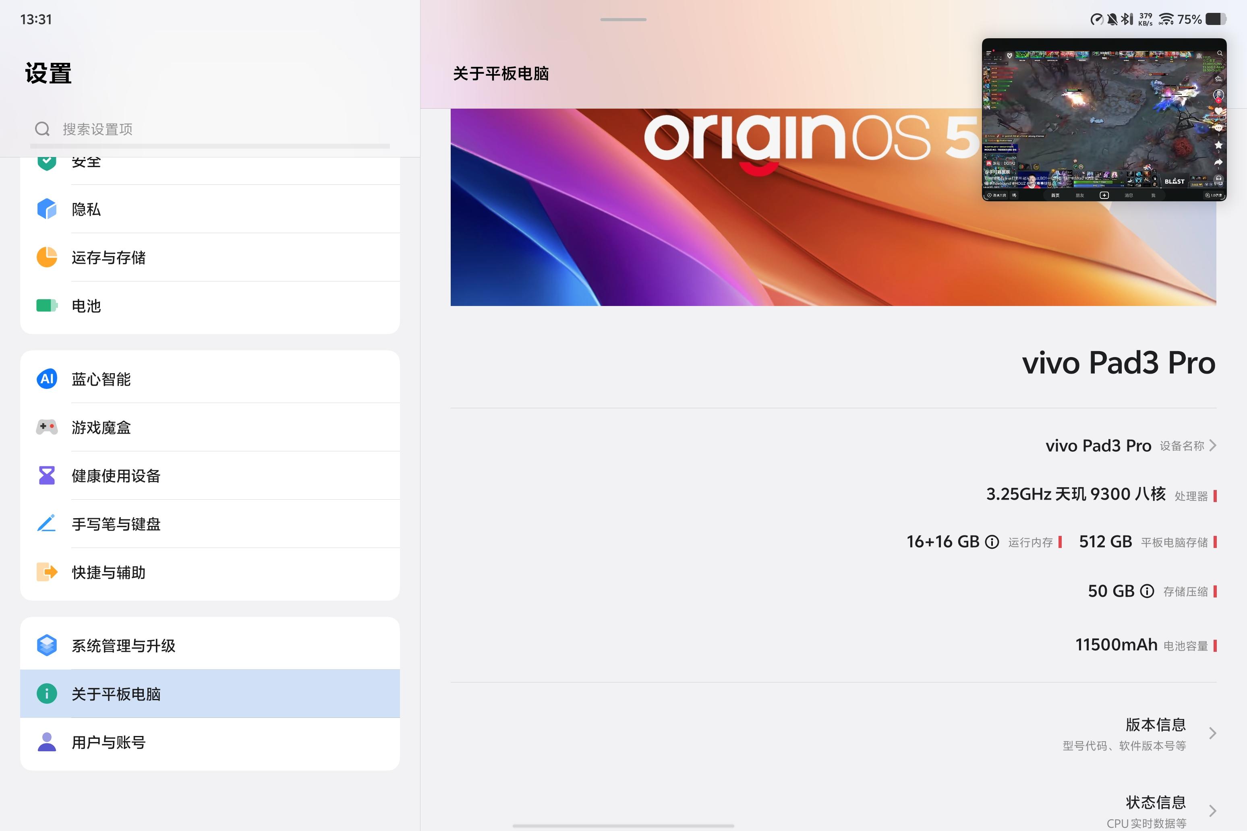Click info icon next to 50 GB
This screenshot has width=1247, height=831.
[x=1147, y=591]
